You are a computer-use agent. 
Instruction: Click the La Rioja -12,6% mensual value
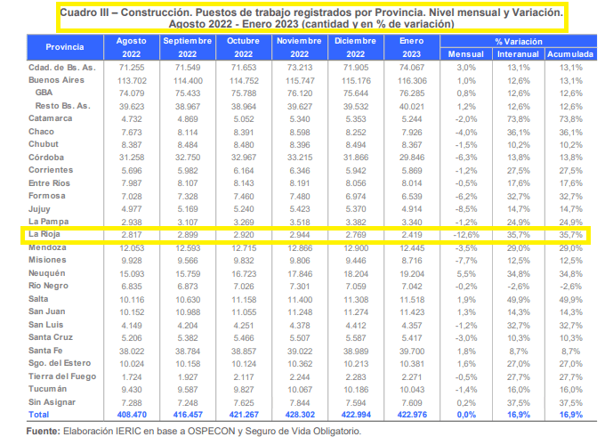click(466, 235)
